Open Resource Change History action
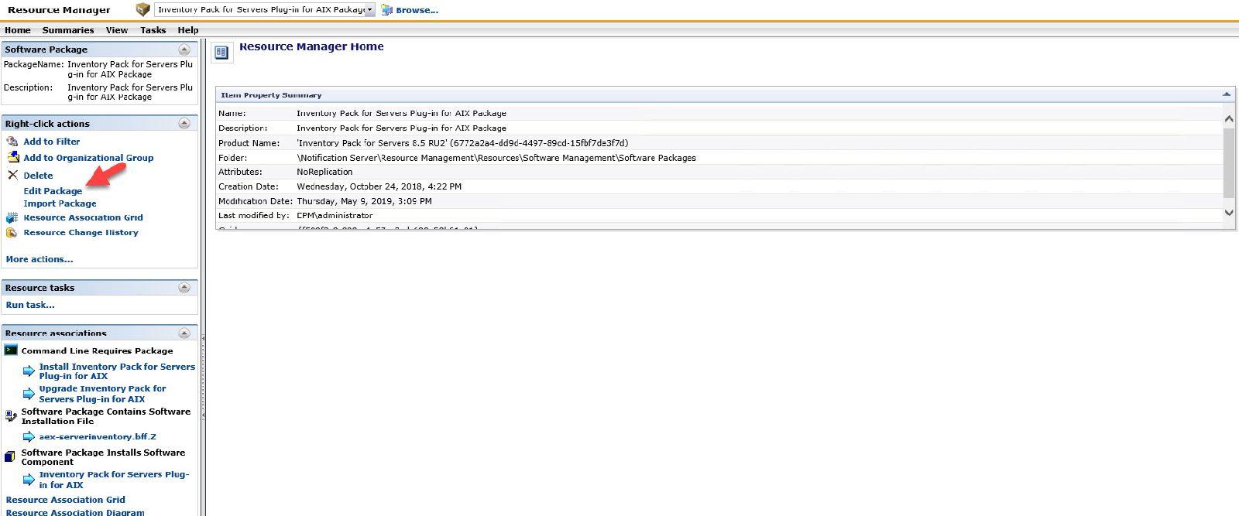The height and width of the screenshot is (516, 1239). 81,232
